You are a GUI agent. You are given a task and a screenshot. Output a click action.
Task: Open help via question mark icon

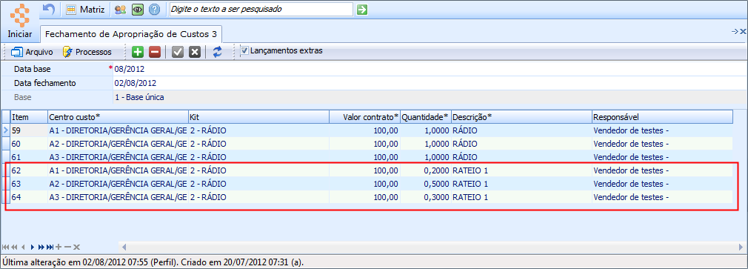(154, 10)
